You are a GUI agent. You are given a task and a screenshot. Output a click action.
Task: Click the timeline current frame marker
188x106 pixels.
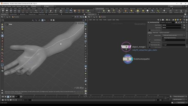coord(85,96)
